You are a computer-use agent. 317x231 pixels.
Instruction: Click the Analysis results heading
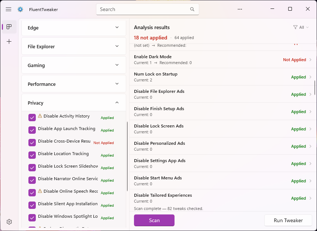152,27
